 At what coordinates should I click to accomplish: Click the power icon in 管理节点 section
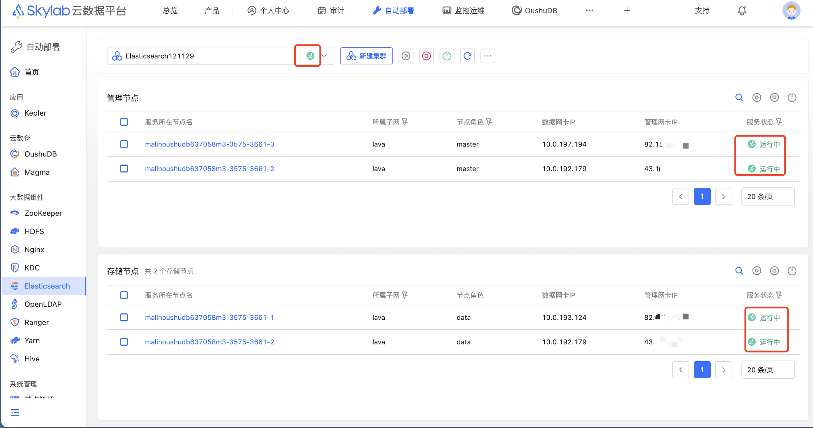(x=792, y=98)
